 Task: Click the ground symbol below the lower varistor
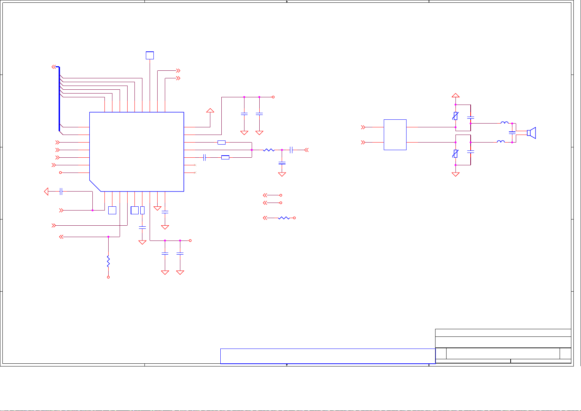coord(455,174)
